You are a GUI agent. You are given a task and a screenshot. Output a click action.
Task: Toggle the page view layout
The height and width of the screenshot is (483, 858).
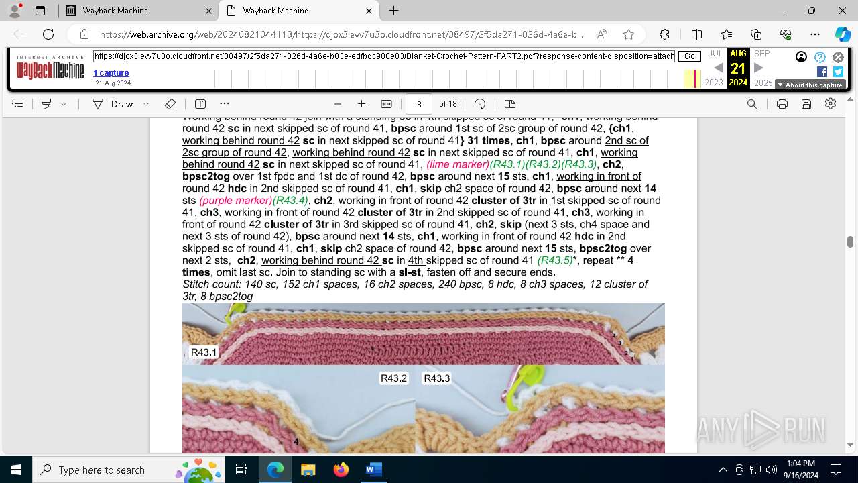(x=510, y=104)
